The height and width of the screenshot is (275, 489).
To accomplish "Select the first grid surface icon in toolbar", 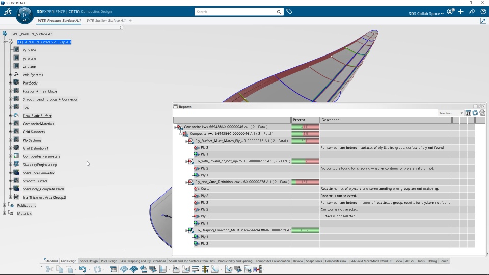I will (124, 269).
